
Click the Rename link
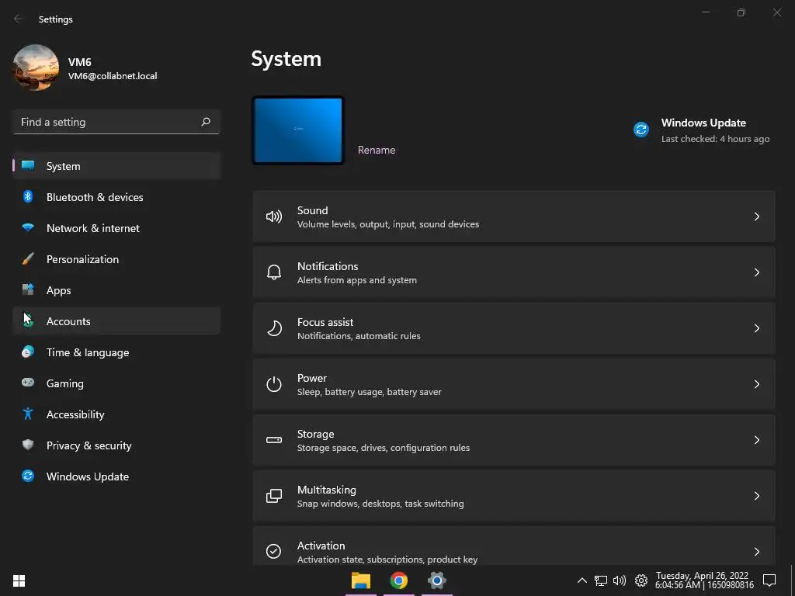click(x=377, y=150)
